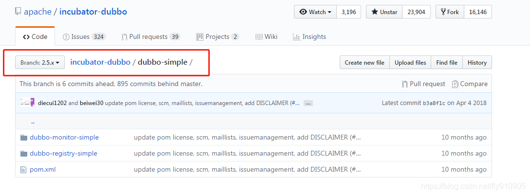
Task: Click the commit author avatars
Action: pos(27,102)
